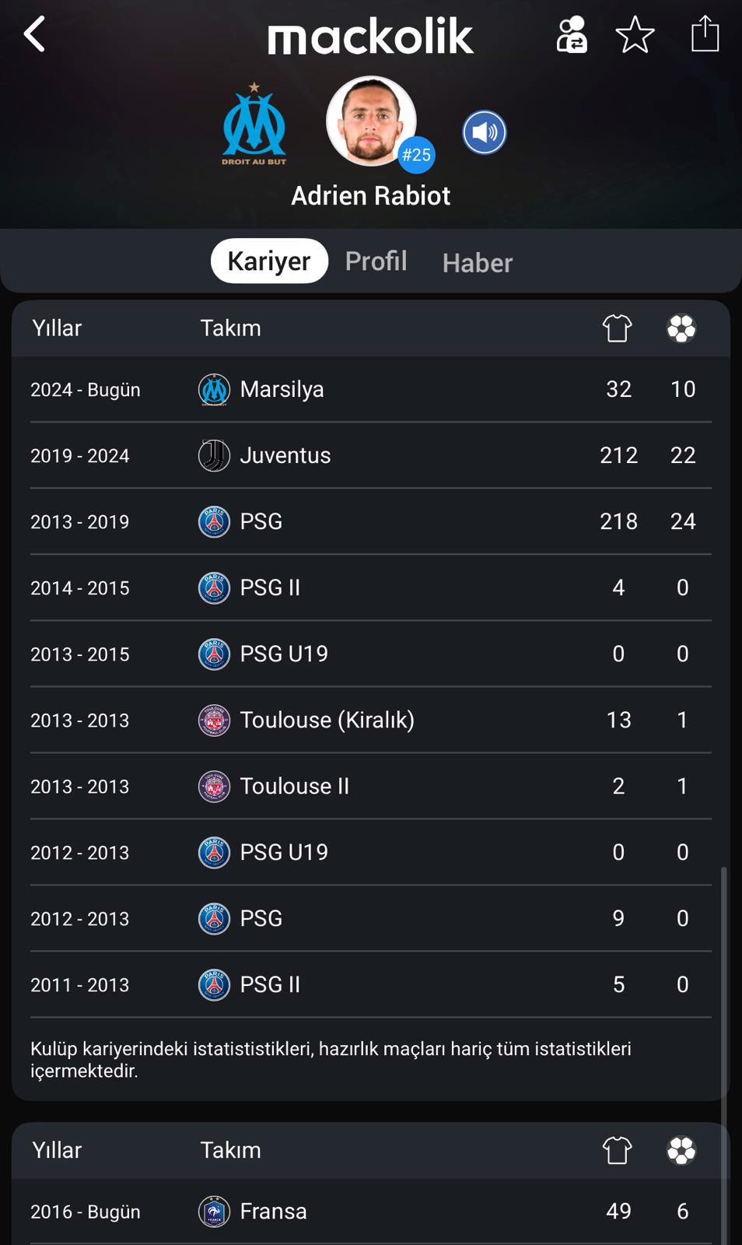
Task: Tap the Toulouse II club crest
Action: pos(214,786)
